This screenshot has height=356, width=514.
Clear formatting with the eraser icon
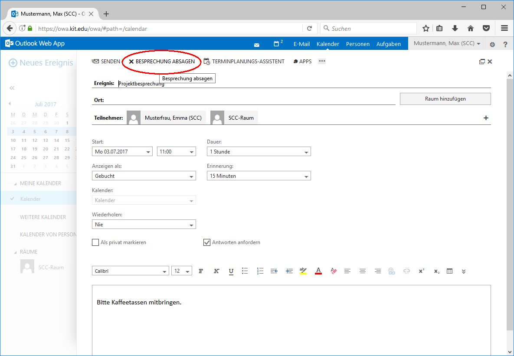tap(334, 271)
